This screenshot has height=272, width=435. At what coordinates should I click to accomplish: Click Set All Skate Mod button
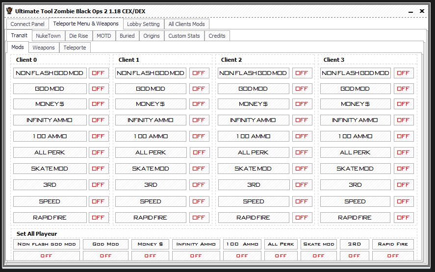click(x=319, y=244)
